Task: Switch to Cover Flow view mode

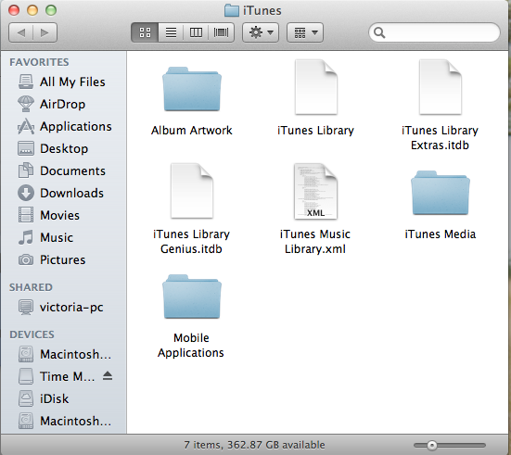Action: point(221,32)
